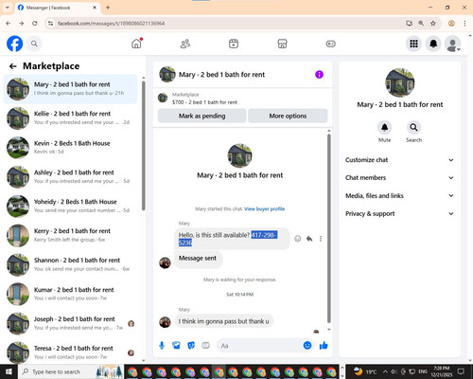This screenshot has height=379, width=473.
Task: Click the $700 - 2 bed 1 bath listing
Action: tap(204, 102)
